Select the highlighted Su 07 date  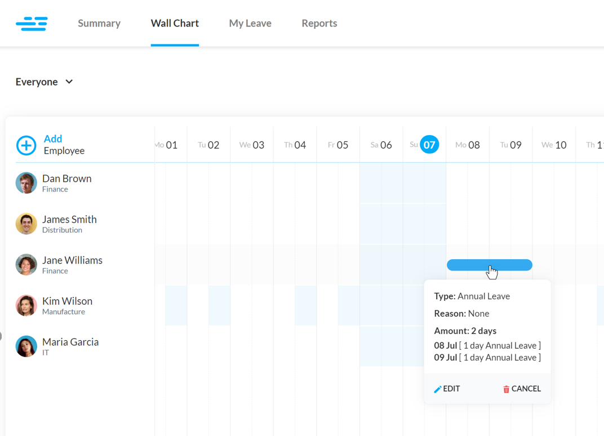point(429,144)
